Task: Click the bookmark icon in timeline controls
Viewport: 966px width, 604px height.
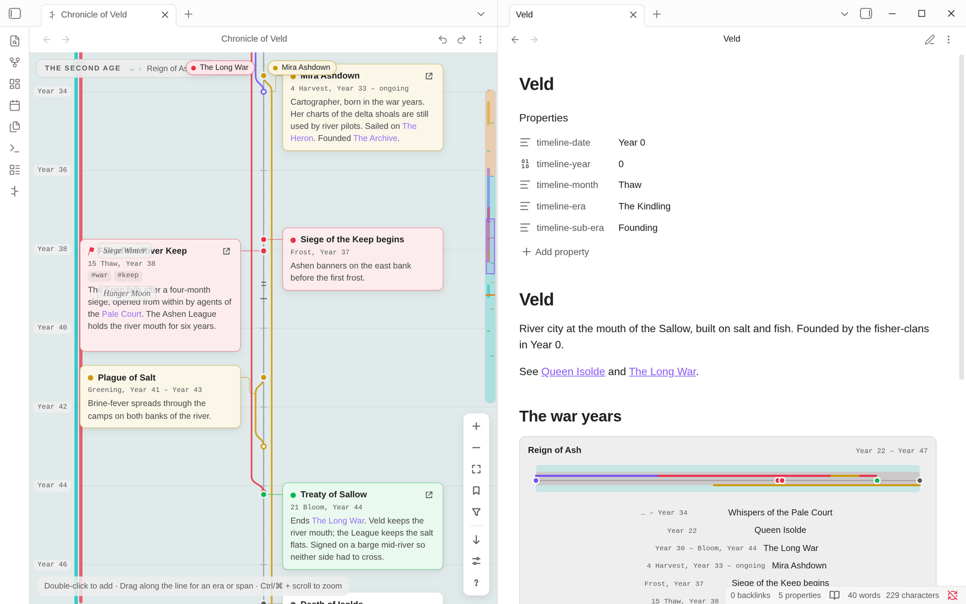Action: [476, 490]
